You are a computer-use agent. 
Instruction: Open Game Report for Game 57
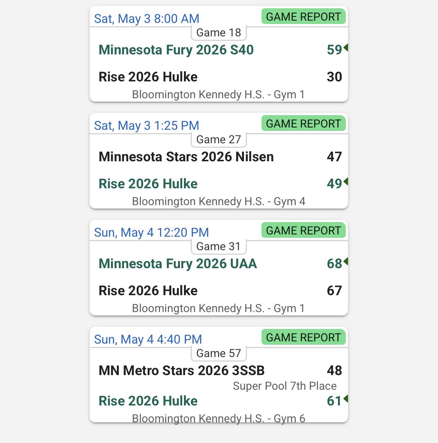pos(303,337)
